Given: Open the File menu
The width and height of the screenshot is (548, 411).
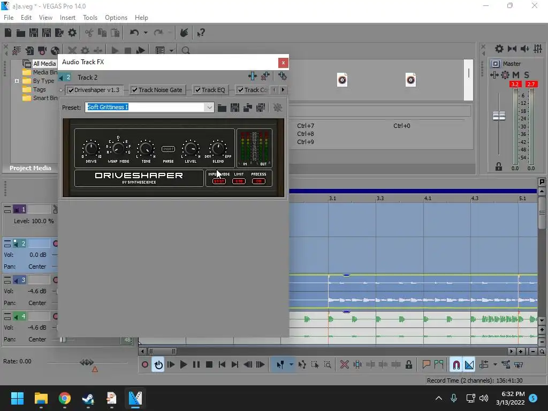Looking at the screenshot, I should pos(9,18).
